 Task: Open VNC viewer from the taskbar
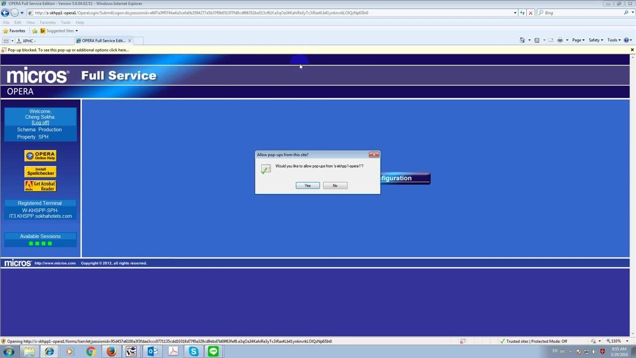(x=131, y=352)
